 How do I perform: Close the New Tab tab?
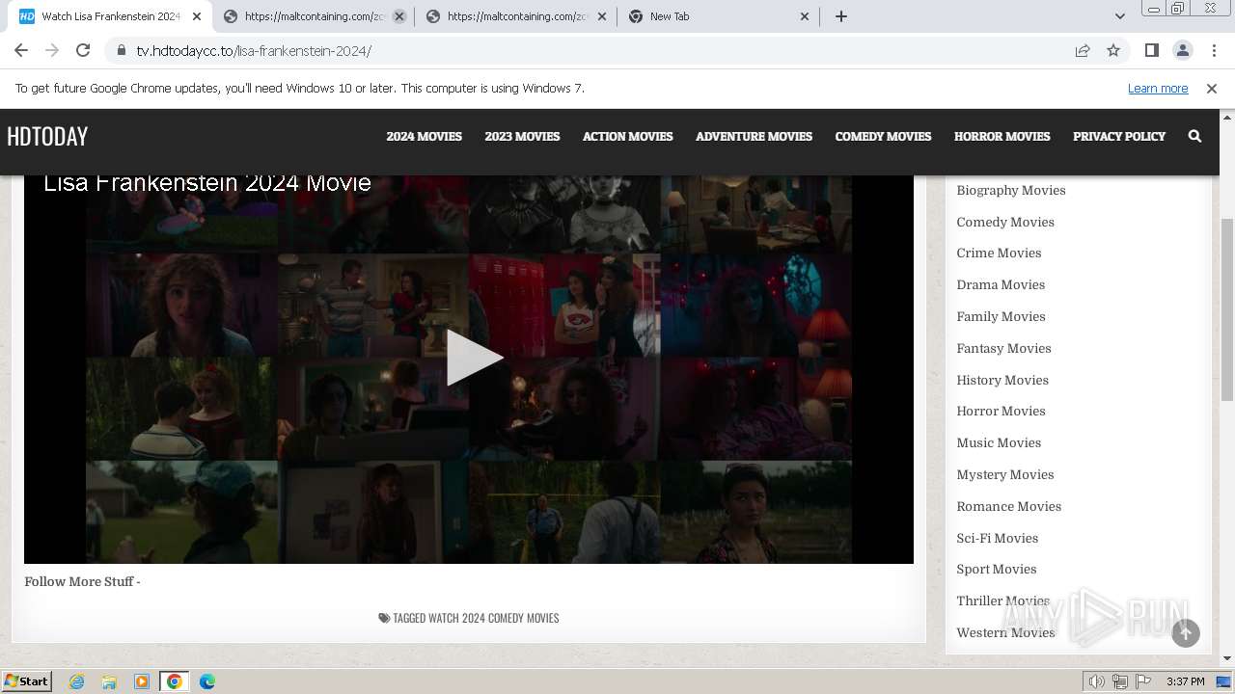coord(805,16)
